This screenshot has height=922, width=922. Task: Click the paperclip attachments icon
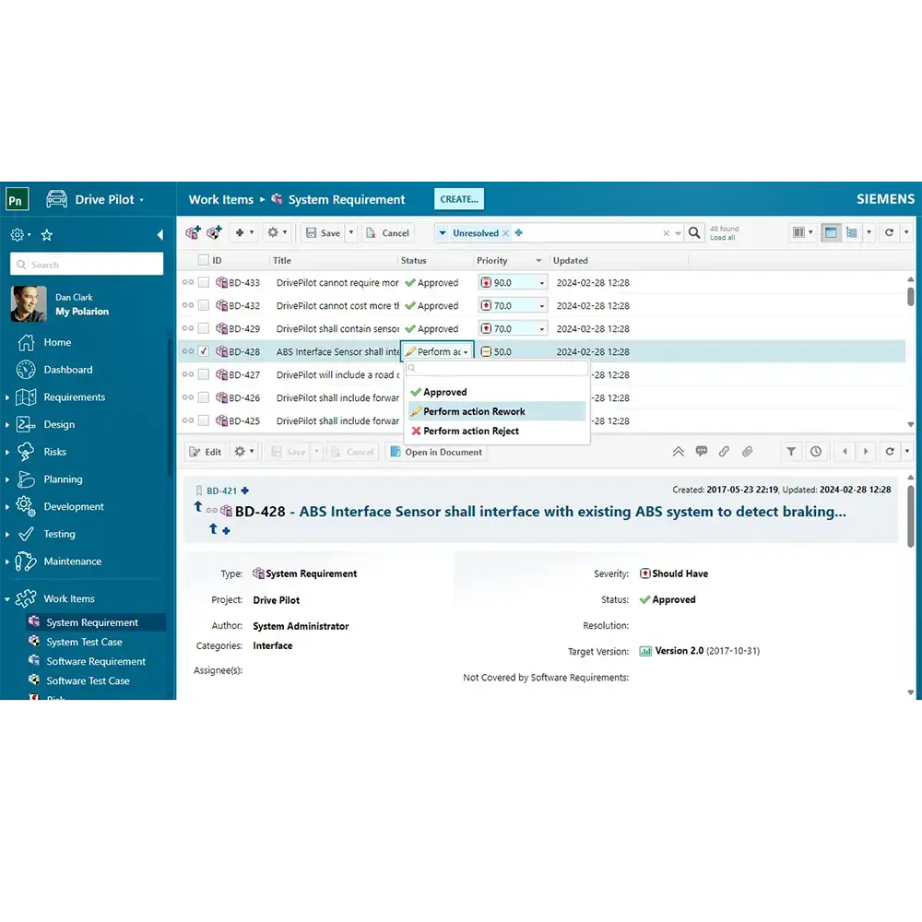click(x=747, y=452)
